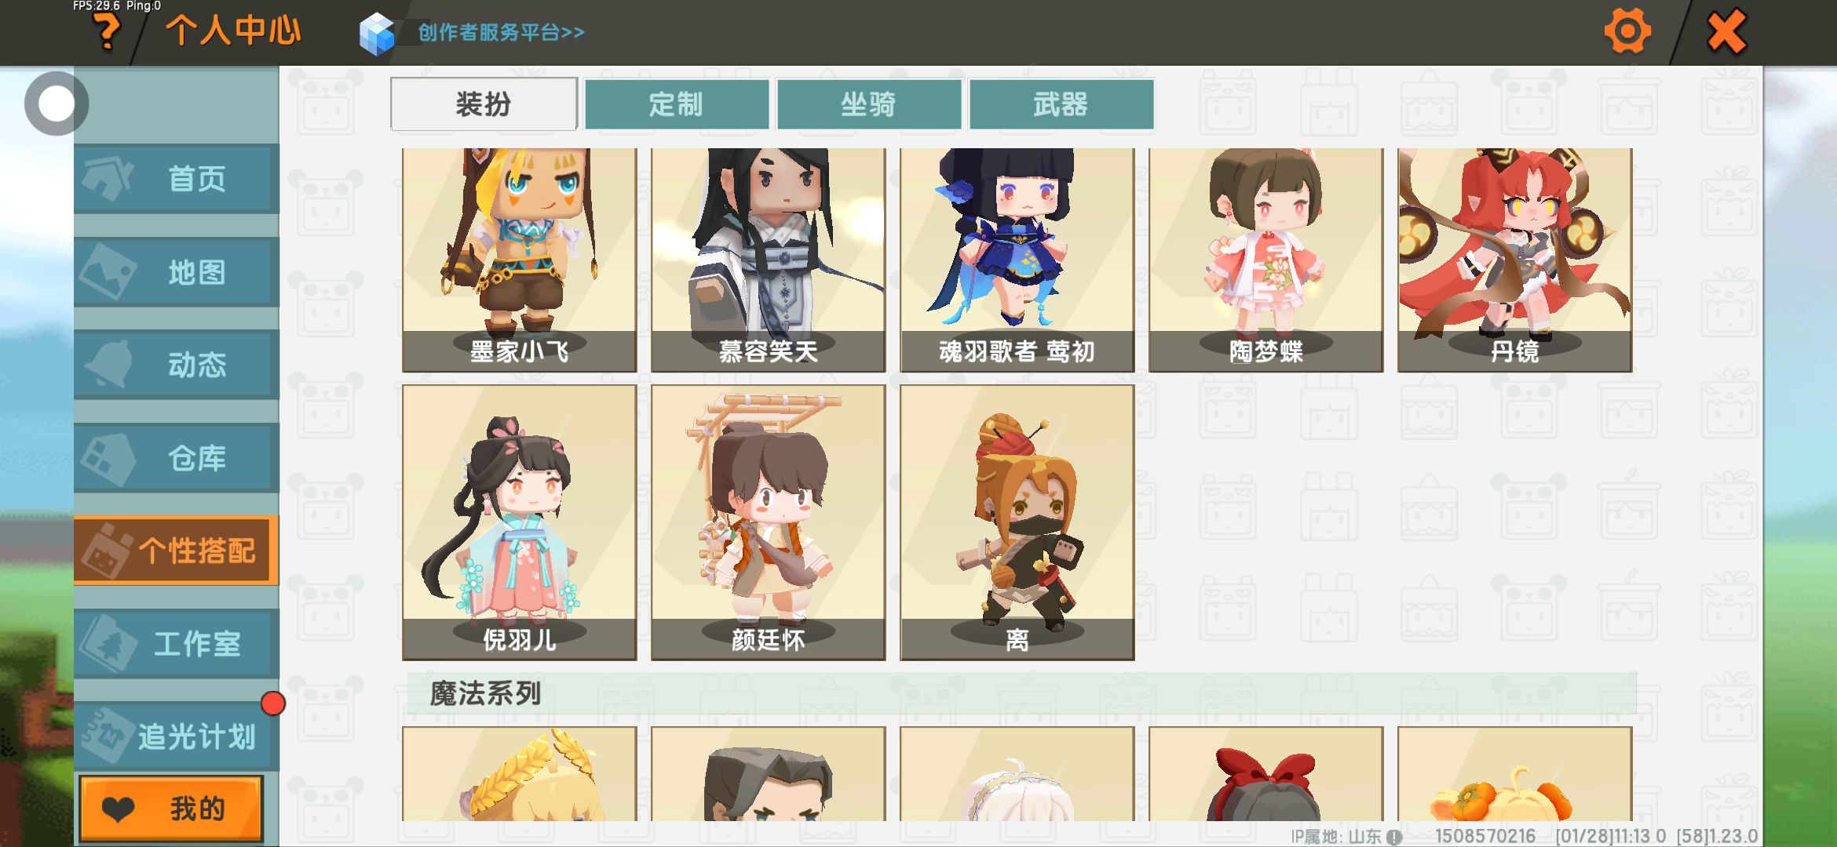Click the 我的 heart button
This screenshot has width=1837, height=847.
click(171, 808)
